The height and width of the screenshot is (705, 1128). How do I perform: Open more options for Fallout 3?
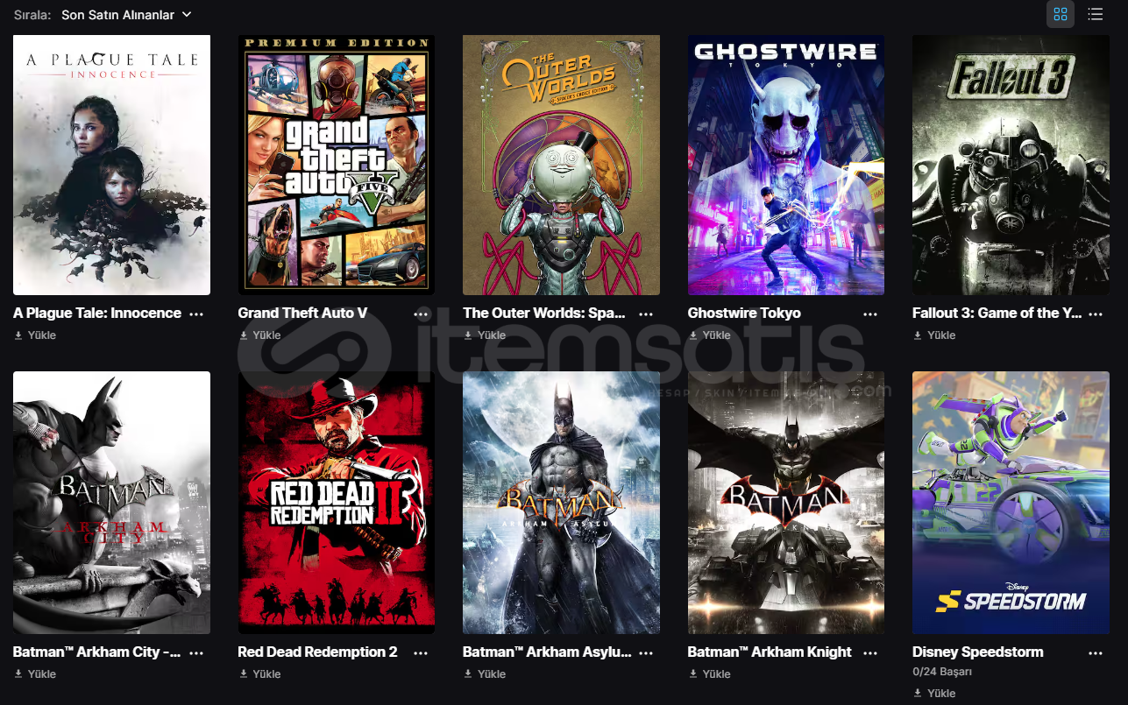click(x=1096, y=314)
